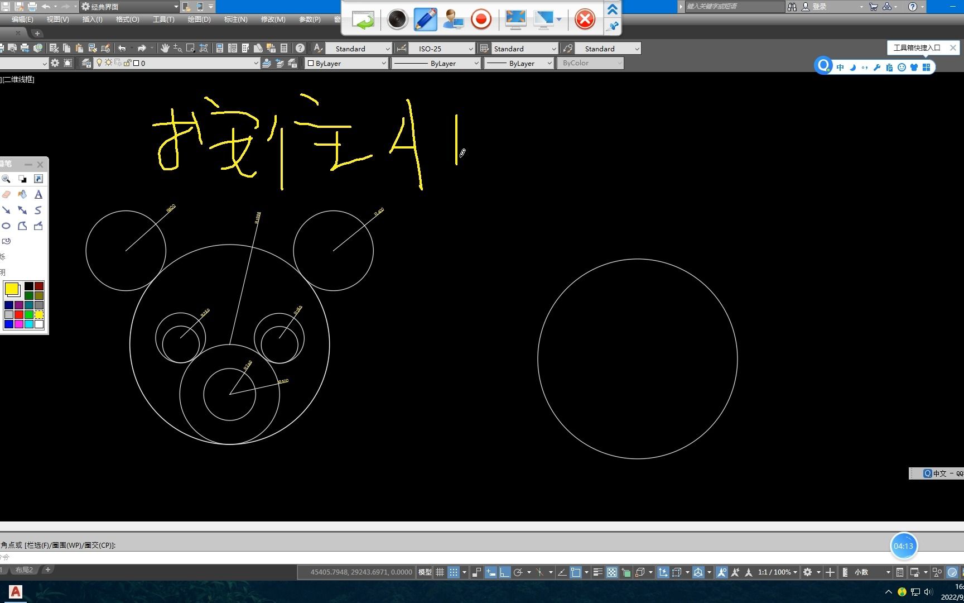Image resolution: width=964 pixels, height=603 pixels.
Task: Click the magnifier icon in pen panel
Action: 6,179
